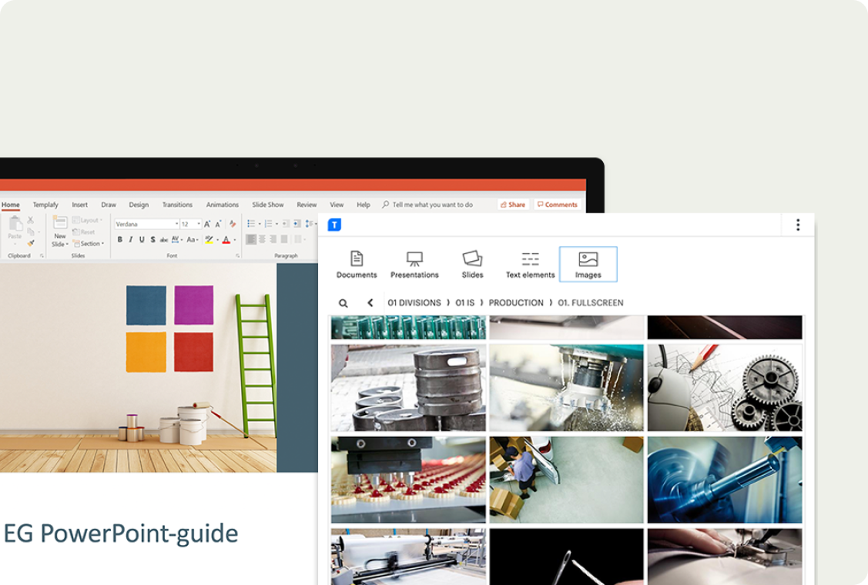Click the Share button
This screenshot has width=868, height=585.
(513, 205)
